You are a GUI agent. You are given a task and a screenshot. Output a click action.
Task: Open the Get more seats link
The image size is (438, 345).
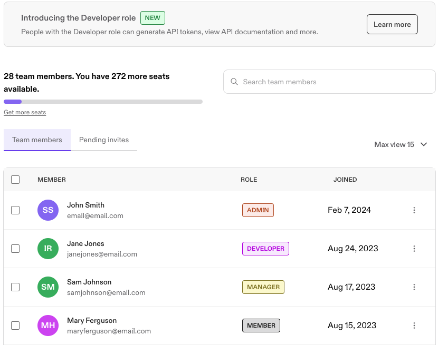click(x=25, y=112)
